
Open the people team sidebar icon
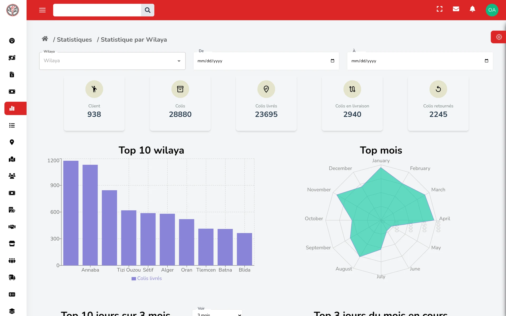point(12,260)
